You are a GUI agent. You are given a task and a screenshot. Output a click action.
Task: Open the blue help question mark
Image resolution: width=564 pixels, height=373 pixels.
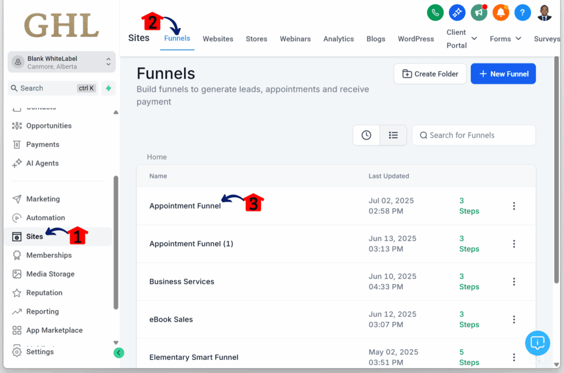click(x=522, y=13)
